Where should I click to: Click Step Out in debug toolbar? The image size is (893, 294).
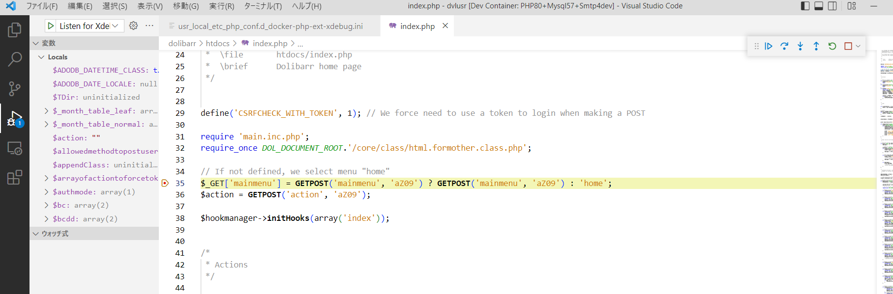[x=816, y=46]
